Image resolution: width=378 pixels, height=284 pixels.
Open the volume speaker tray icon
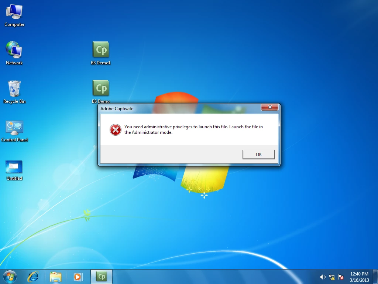tap(323, 277)
